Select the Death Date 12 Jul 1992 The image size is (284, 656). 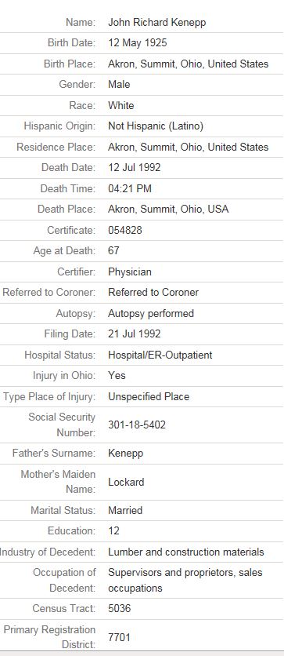click(135, 167)
